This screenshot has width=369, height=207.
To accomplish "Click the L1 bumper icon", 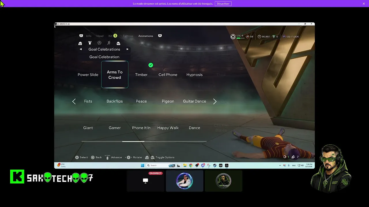I will (81, 36).
